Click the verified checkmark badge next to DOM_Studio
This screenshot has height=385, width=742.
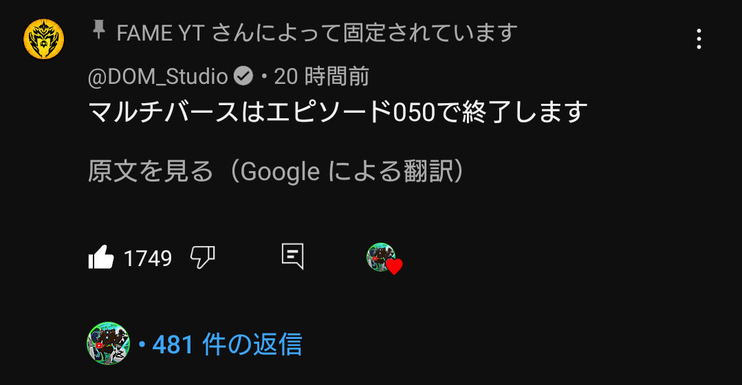[x=243, y=76]
